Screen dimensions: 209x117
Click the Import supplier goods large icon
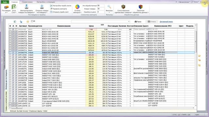tap(26, 7)
